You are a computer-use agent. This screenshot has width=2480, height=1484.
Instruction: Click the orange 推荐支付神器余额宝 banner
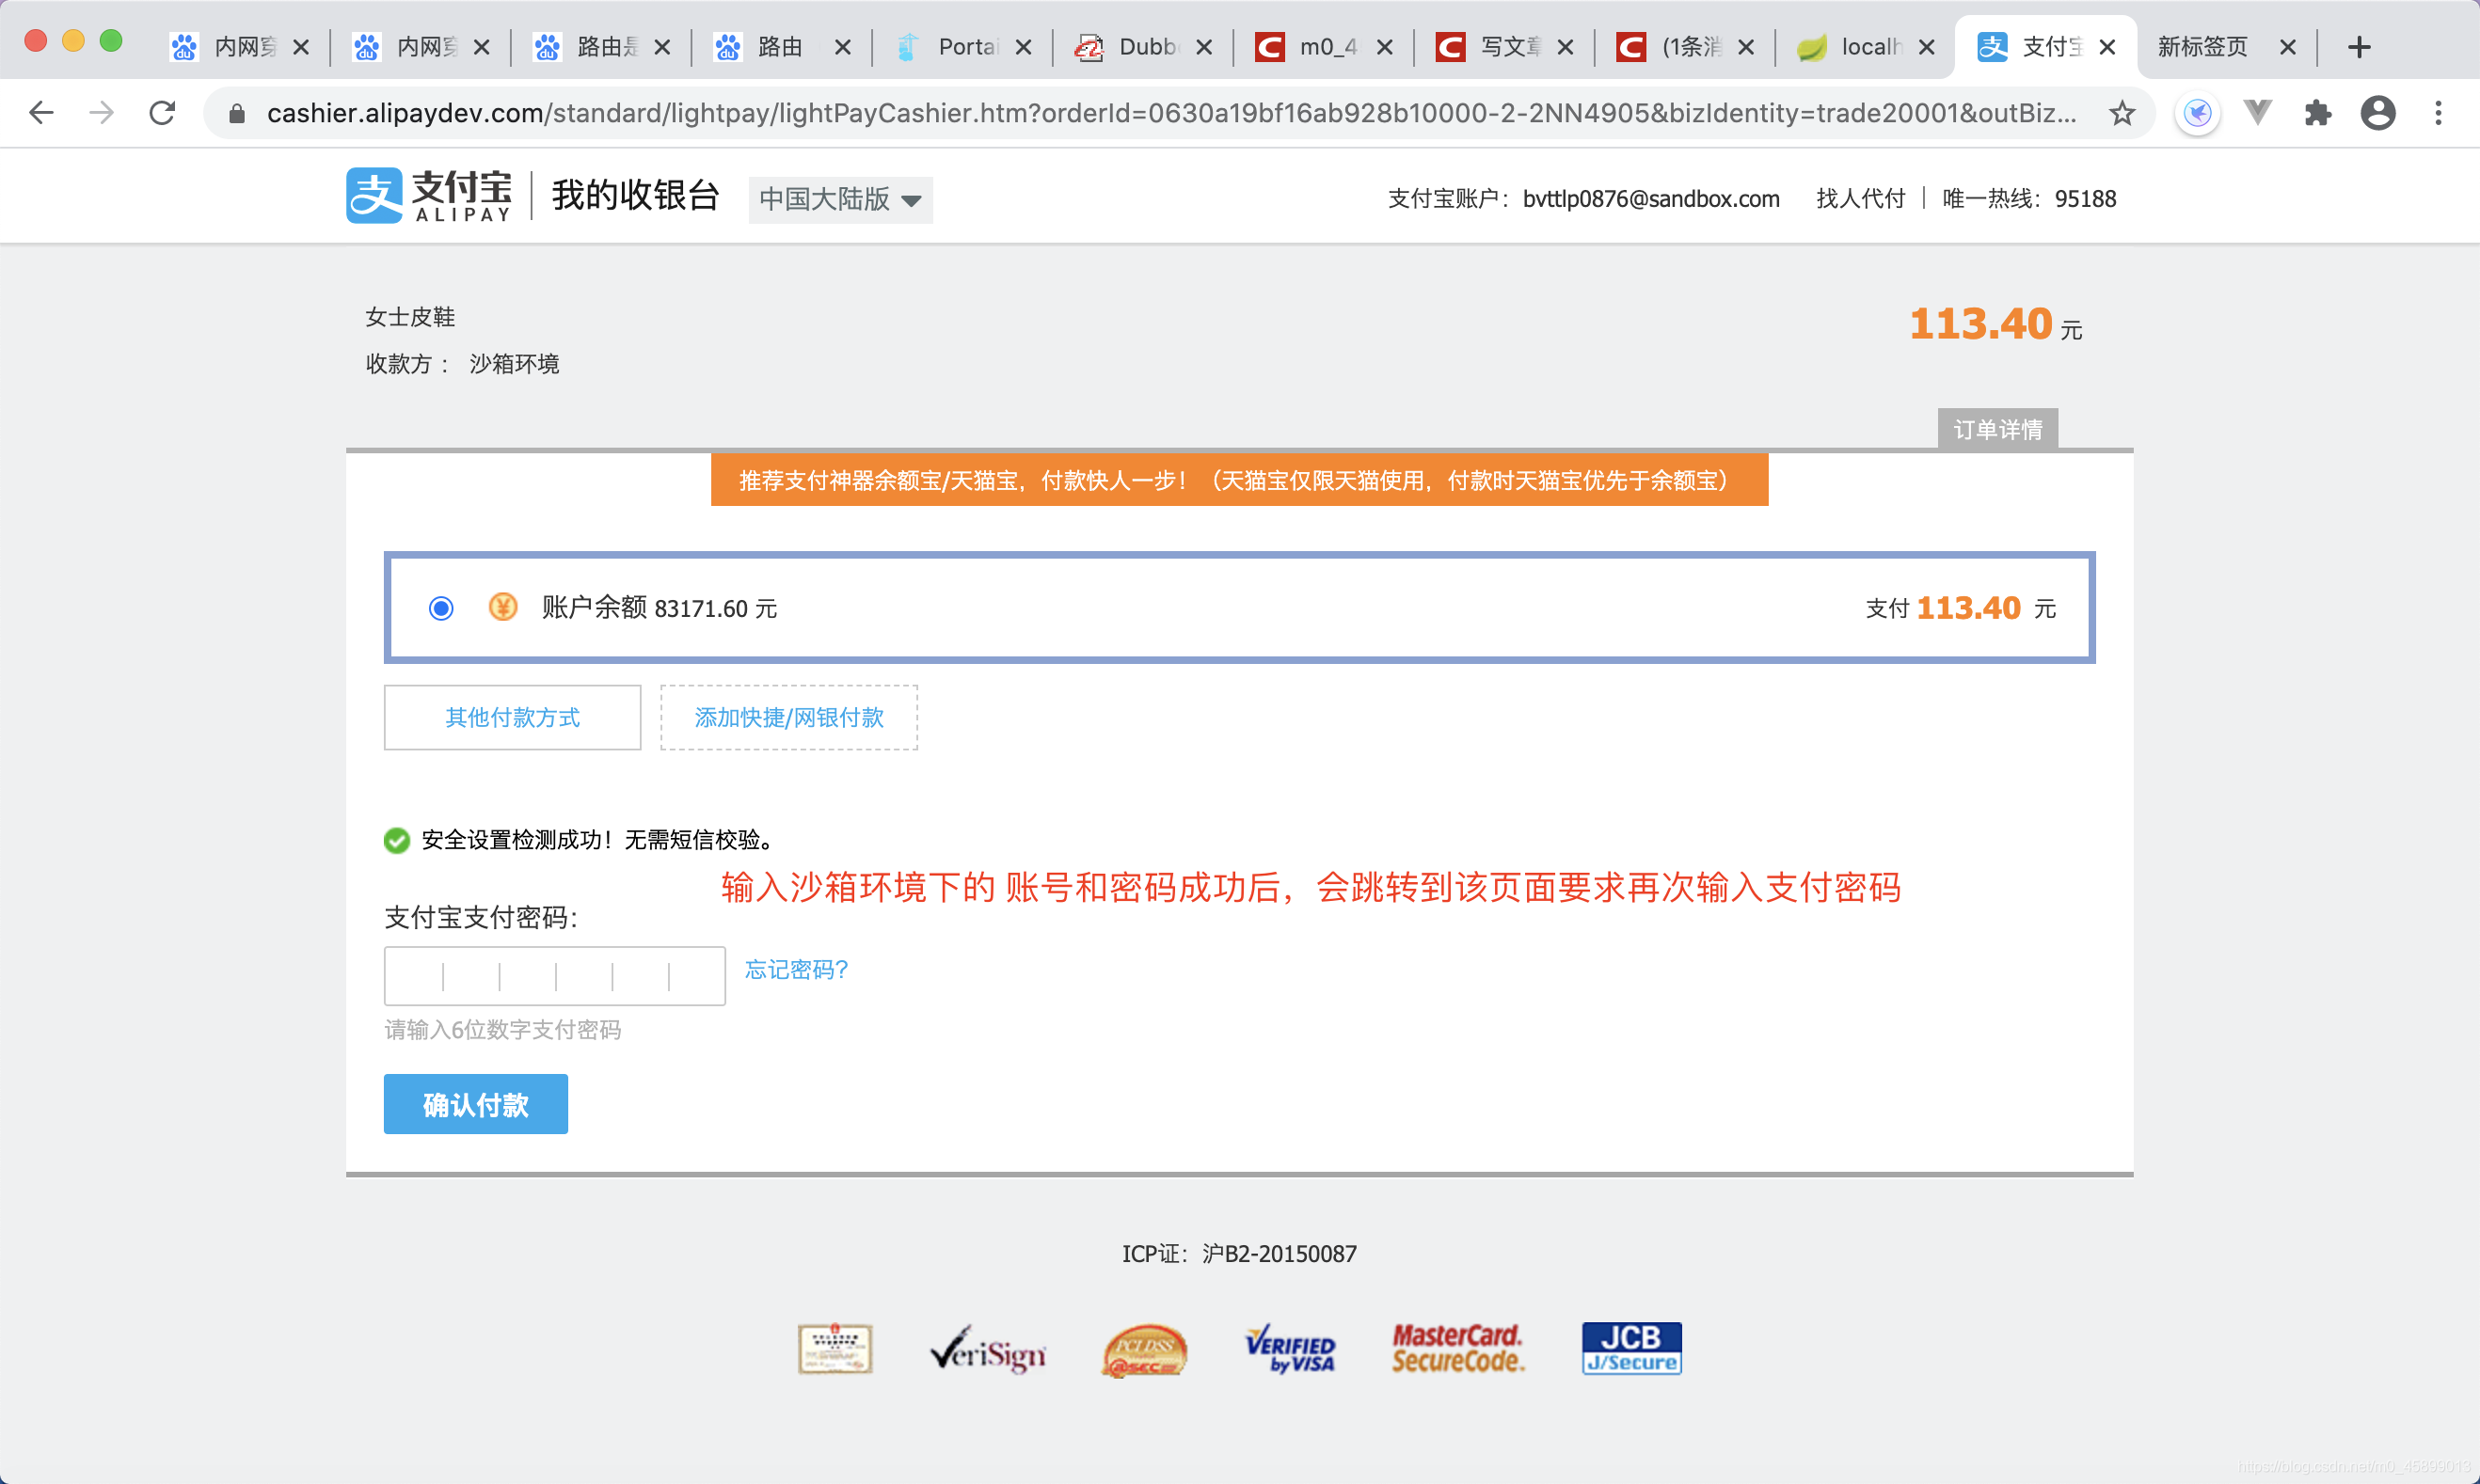(1239, 481)
